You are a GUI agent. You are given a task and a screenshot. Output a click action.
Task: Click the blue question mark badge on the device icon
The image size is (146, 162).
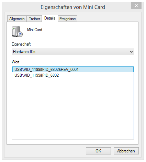pyautogui.click(x=20, y=34)
